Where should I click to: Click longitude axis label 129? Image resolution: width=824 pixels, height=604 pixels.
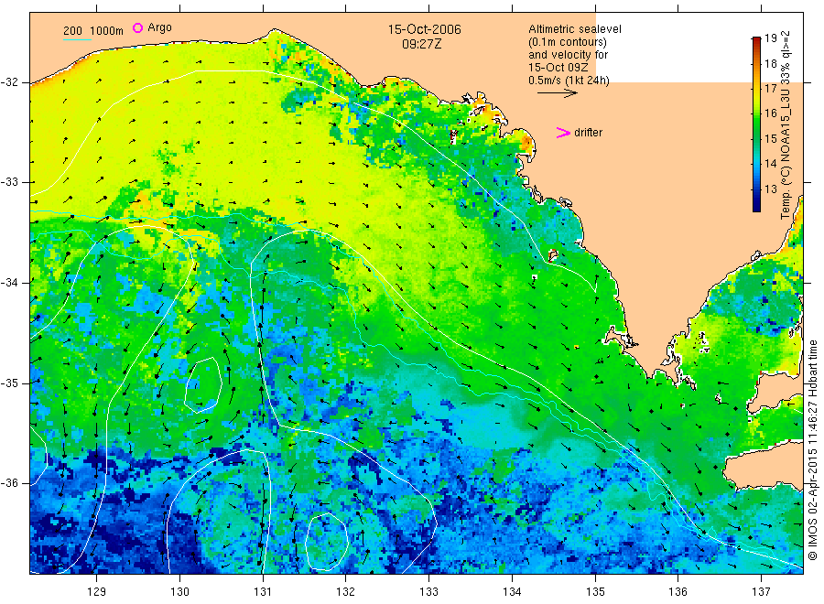97,592
